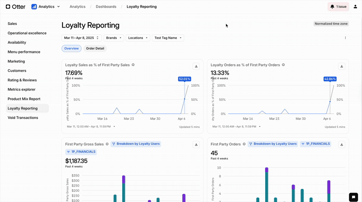Click info icon beside Loyalty Sales title
This screenshot has height=202, width=362.
coord(133,65)
